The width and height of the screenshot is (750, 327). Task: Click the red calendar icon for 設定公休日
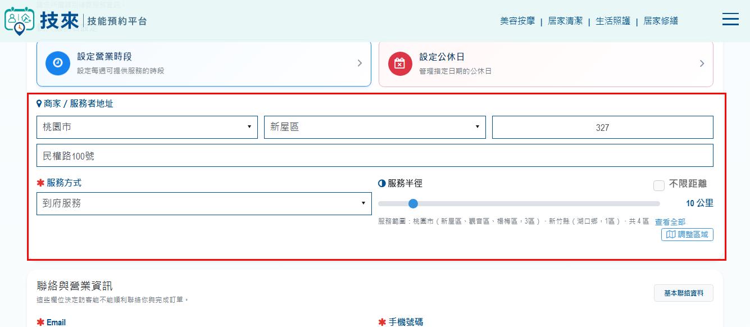(399, 63)
